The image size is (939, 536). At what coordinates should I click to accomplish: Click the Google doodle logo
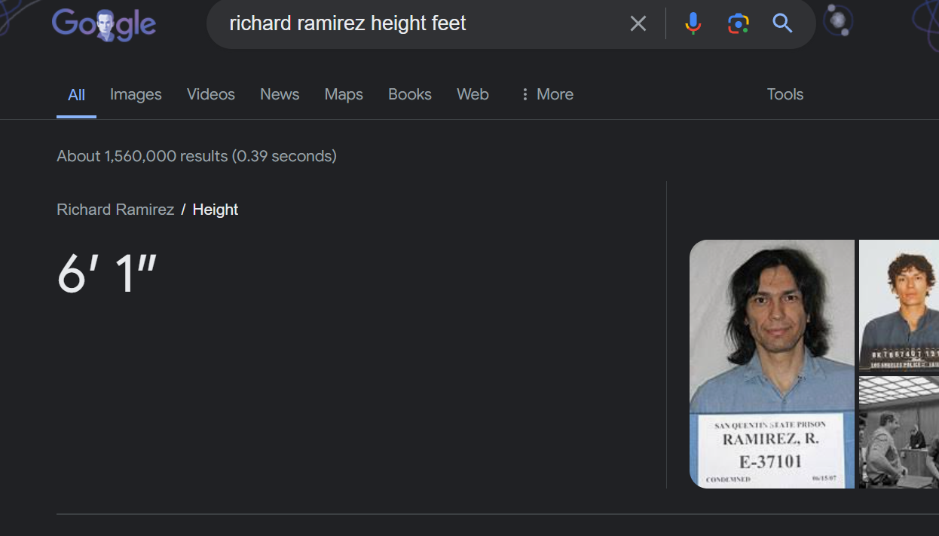click(104, 24)
